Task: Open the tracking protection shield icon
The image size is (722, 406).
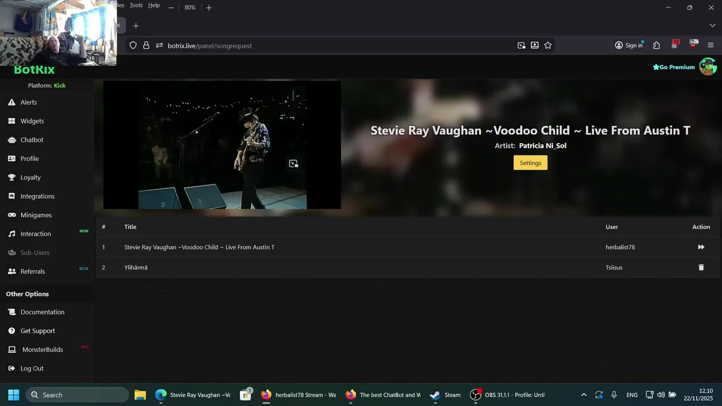Action: point(133,46)
